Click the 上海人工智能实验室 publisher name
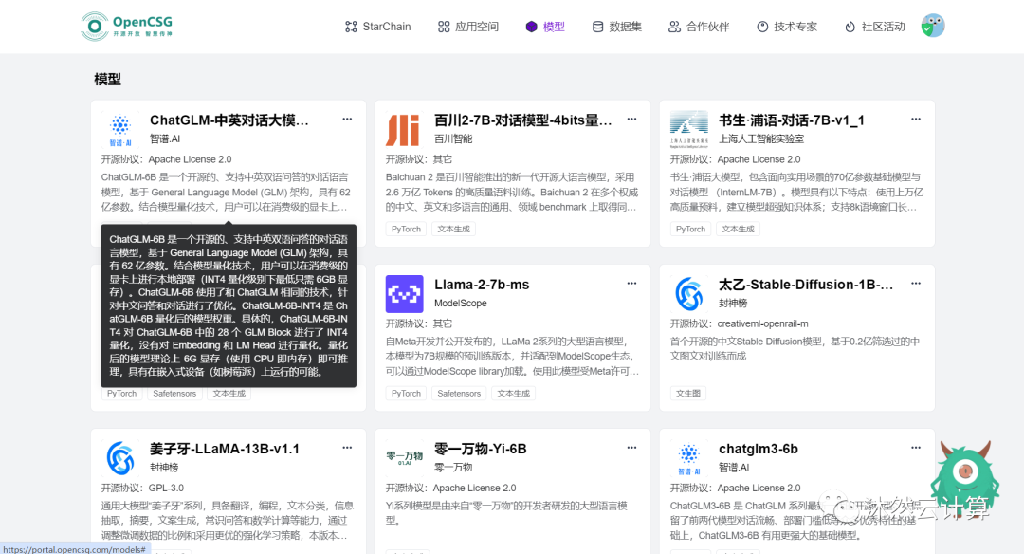Viewport: 1024px width, 554px height. [761, 138]
